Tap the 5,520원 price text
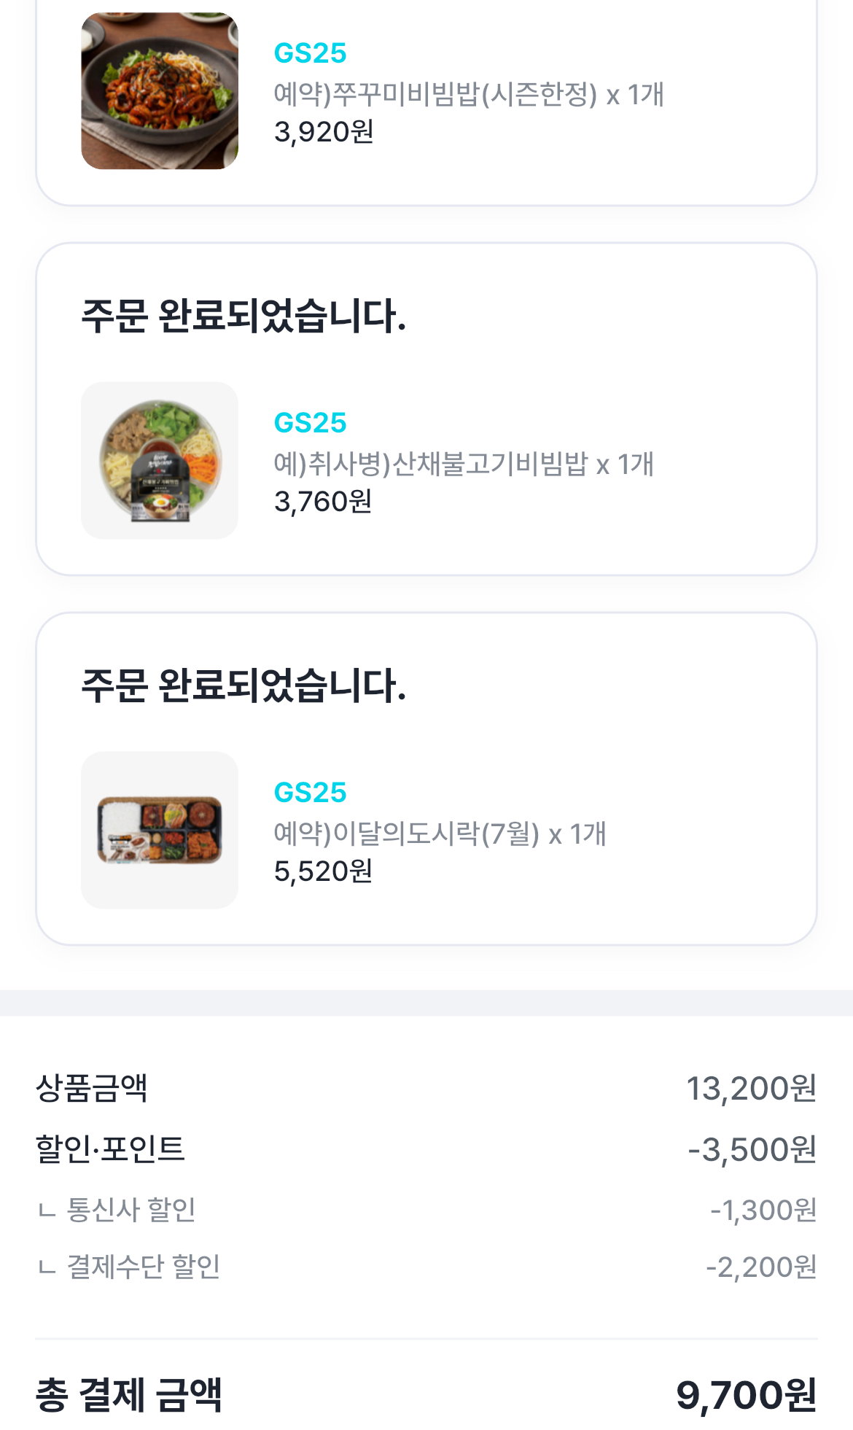The height and width of the screenshot is (1430, 853). pyautogui.click(x=323, y=871)
